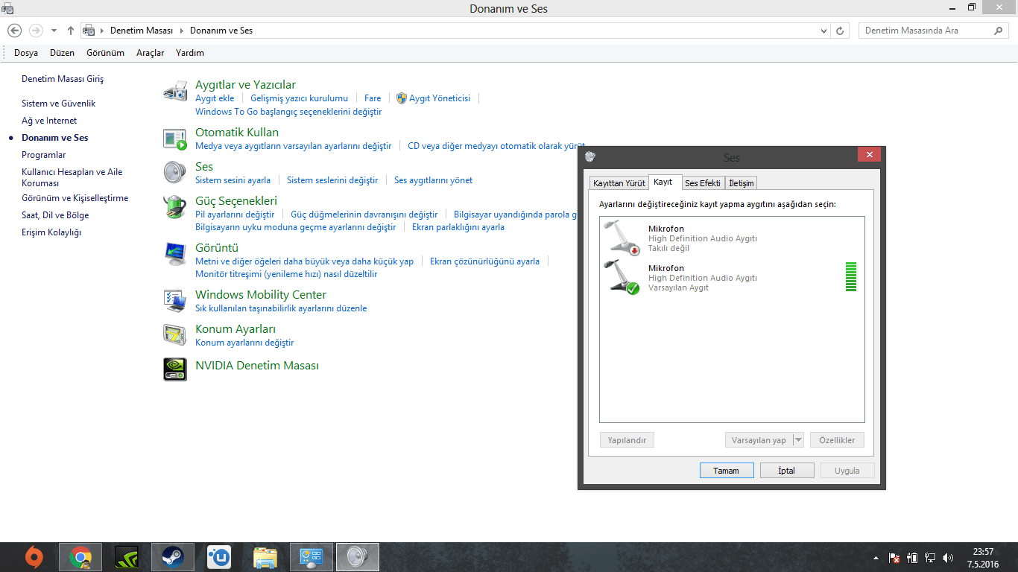Go up one folder level
This screenshot has width=1018, height=572.
pos(71,31)
